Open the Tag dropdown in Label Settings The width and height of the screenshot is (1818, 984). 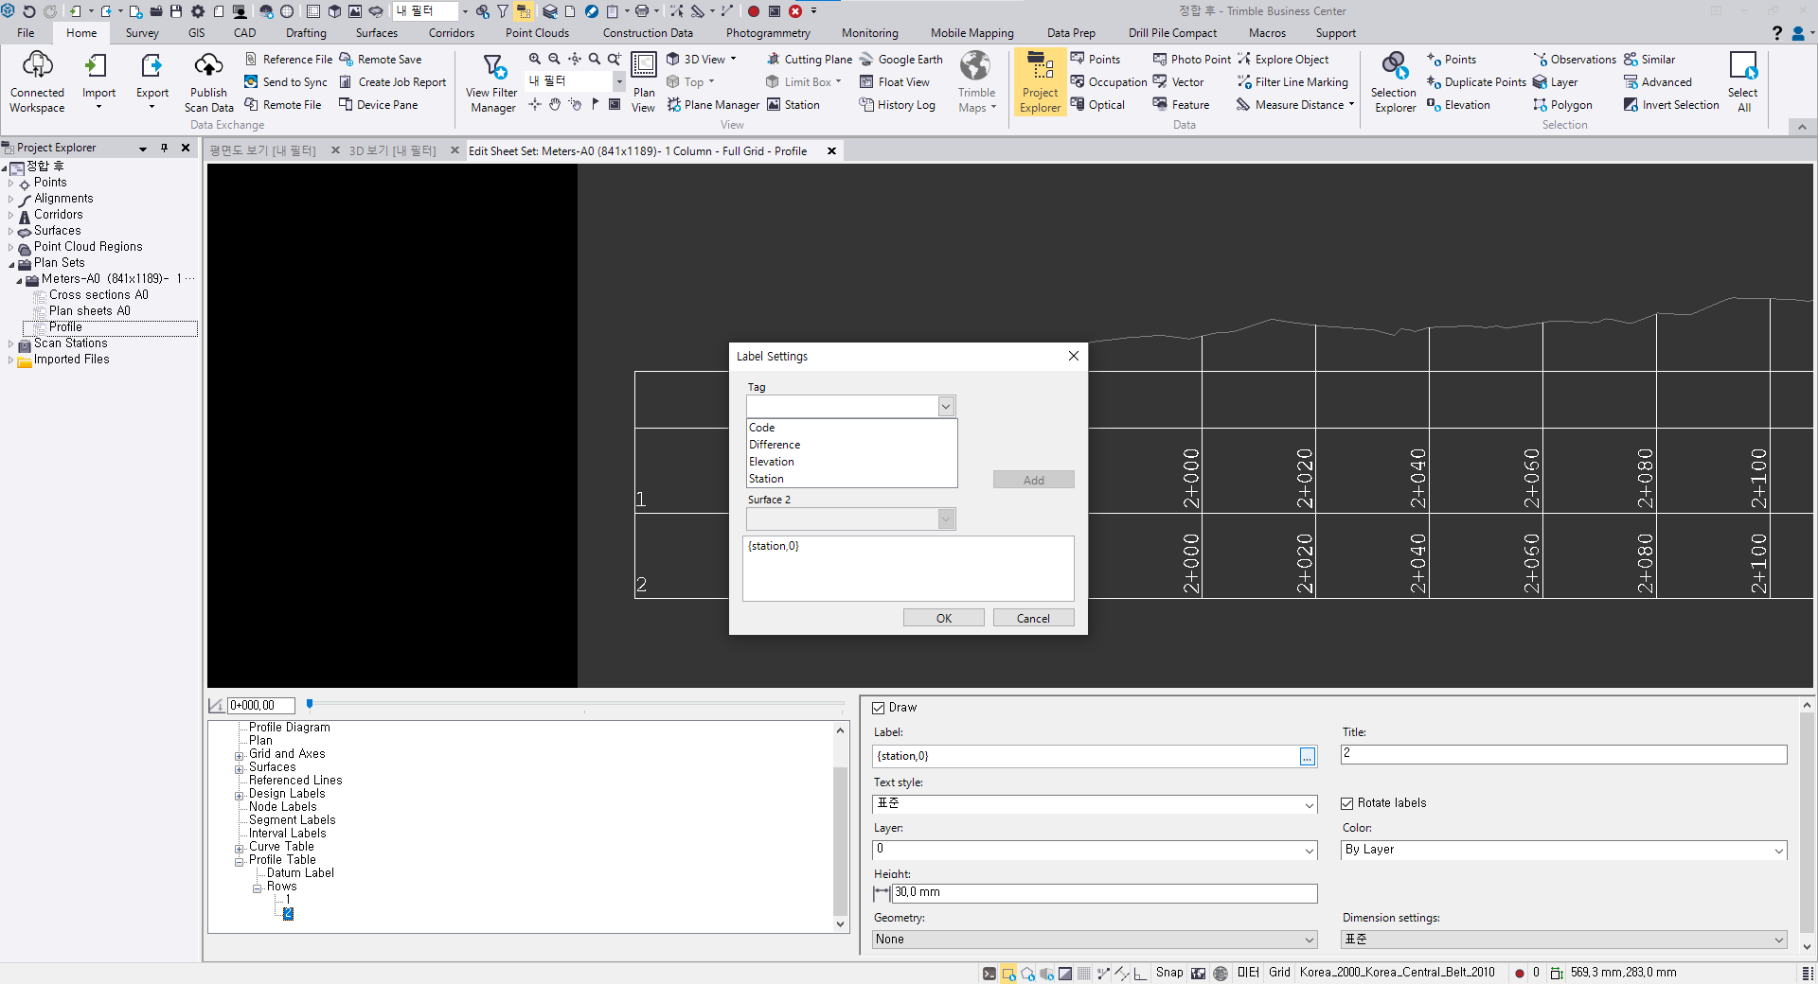tap(945, 407)
